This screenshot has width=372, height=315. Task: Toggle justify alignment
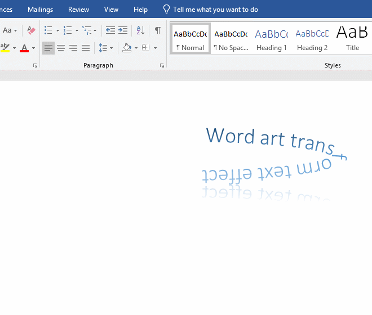pos(86,48)
